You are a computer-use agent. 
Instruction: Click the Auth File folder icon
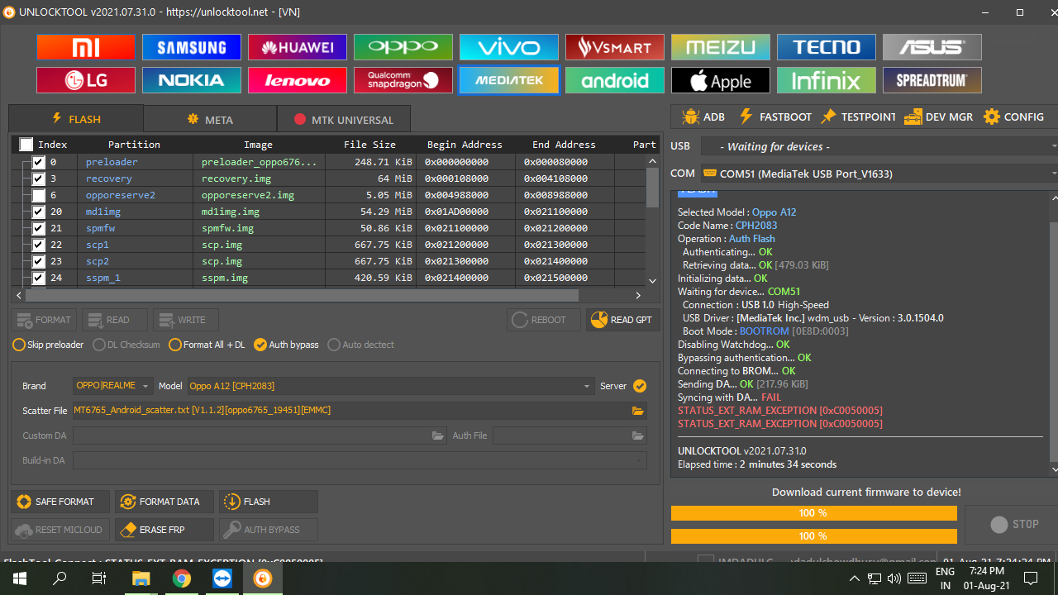tap(638, 436)
